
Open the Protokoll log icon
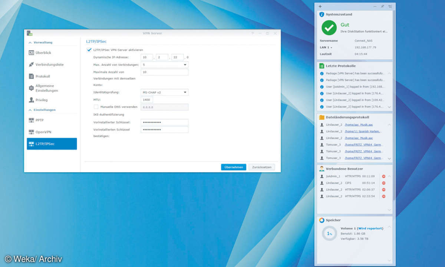coord(32,76)
